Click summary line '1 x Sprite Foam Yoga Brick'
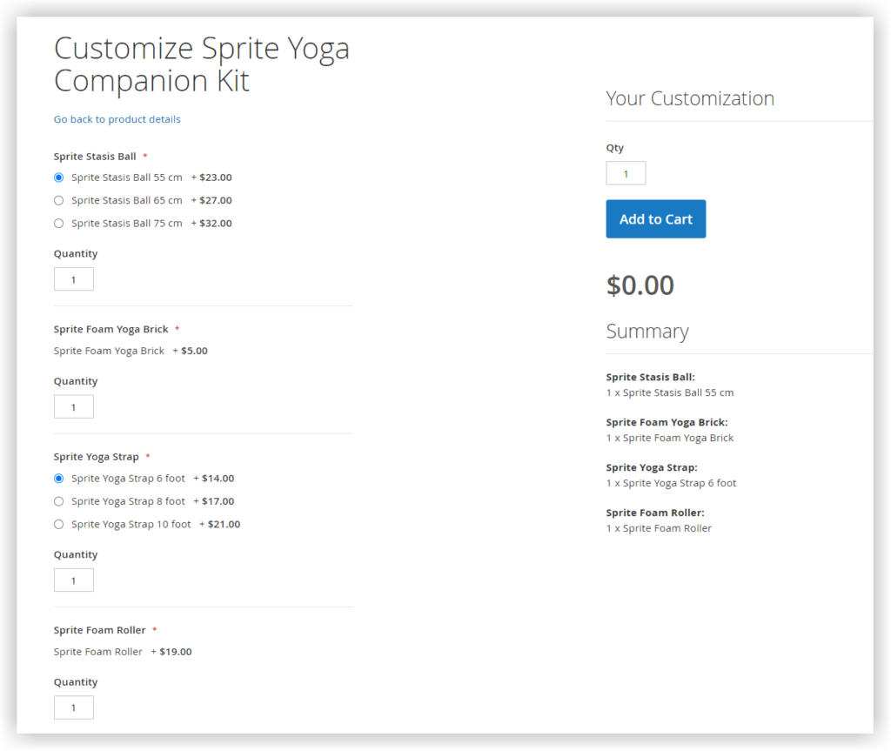This screenshot has width=891, height=751. tap(670, 438)
